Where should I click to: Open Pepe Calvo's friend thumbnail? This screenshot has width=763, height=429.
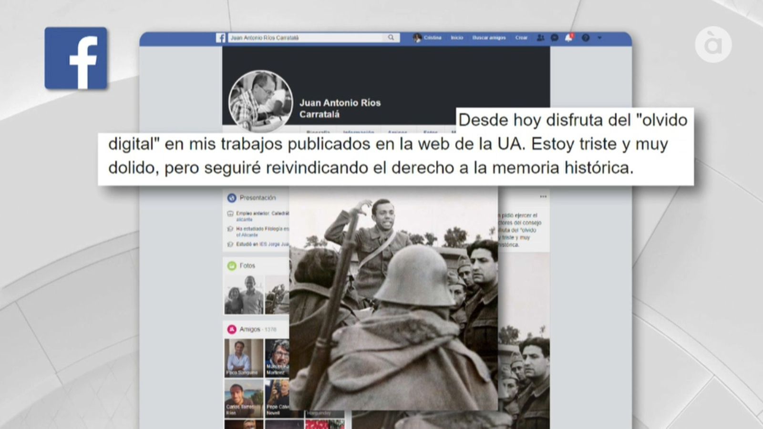tap(277, 398)
